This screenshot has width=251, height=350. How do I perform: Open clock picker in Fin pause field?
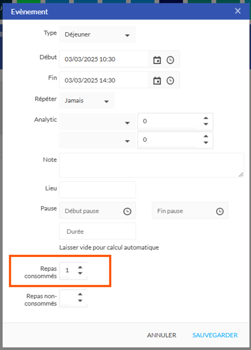220,211
